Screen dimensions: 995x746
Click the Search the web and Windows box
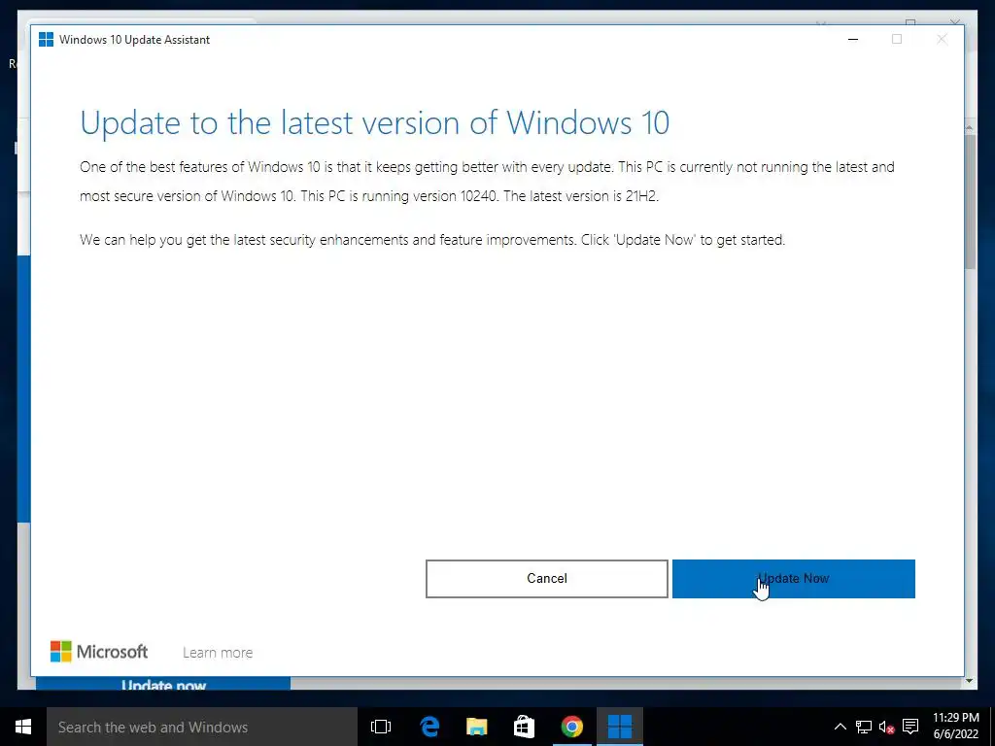[202, 727]
